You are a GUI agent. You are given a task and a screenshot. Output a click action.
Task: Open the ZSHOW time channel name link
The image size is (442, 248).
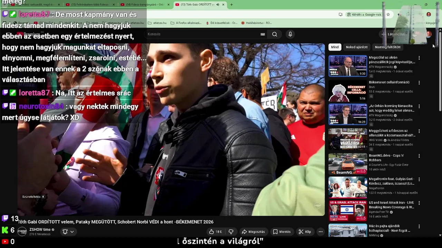(x=40, y=229)
